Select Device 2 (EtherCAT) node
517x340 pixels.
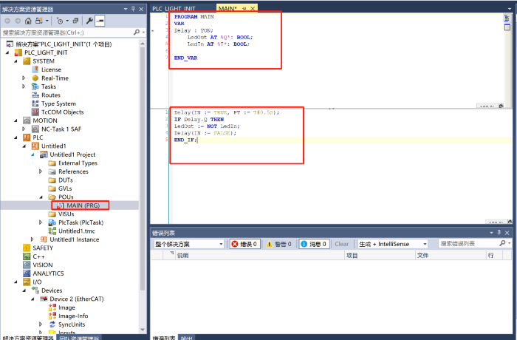pyautogui.click(x=77, y=299)
